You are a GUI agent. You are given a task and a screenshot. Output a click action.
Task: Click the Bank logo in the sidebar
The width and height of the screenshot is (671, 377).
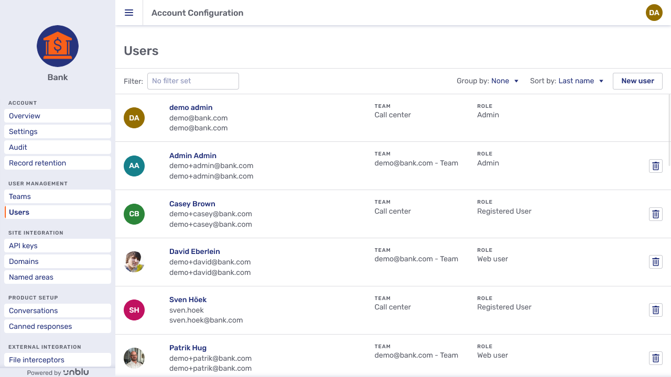pos(57,46)
